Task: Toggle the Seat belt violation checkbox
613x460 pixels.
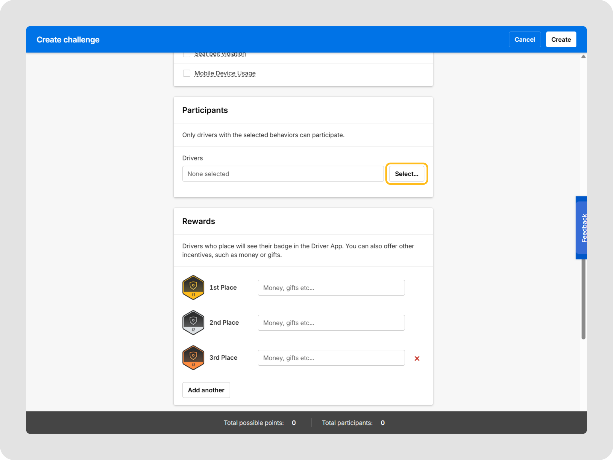Action: pyautogui.click(x=186, y=55)
